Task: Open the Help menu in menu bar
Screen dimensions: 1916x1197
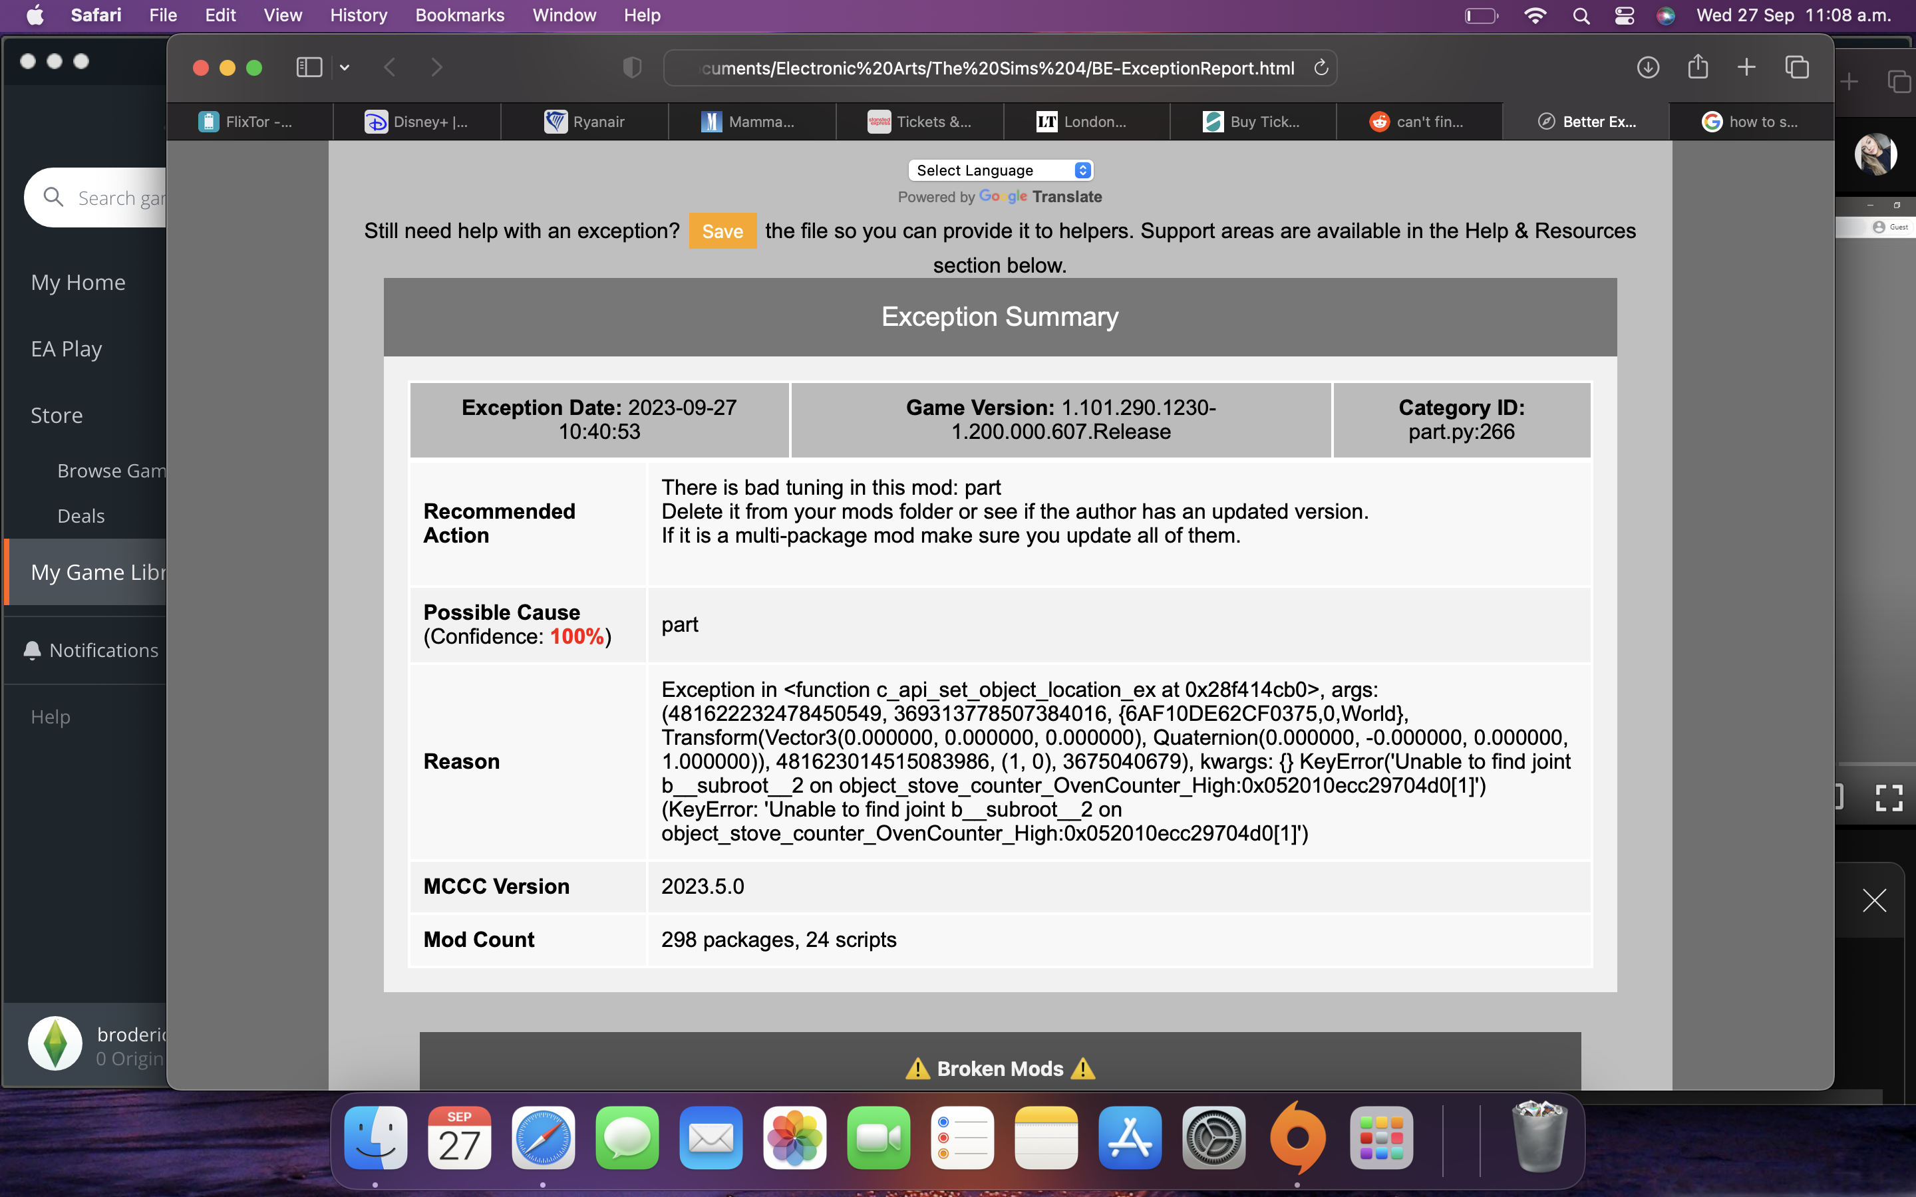Action: point(641,15)
